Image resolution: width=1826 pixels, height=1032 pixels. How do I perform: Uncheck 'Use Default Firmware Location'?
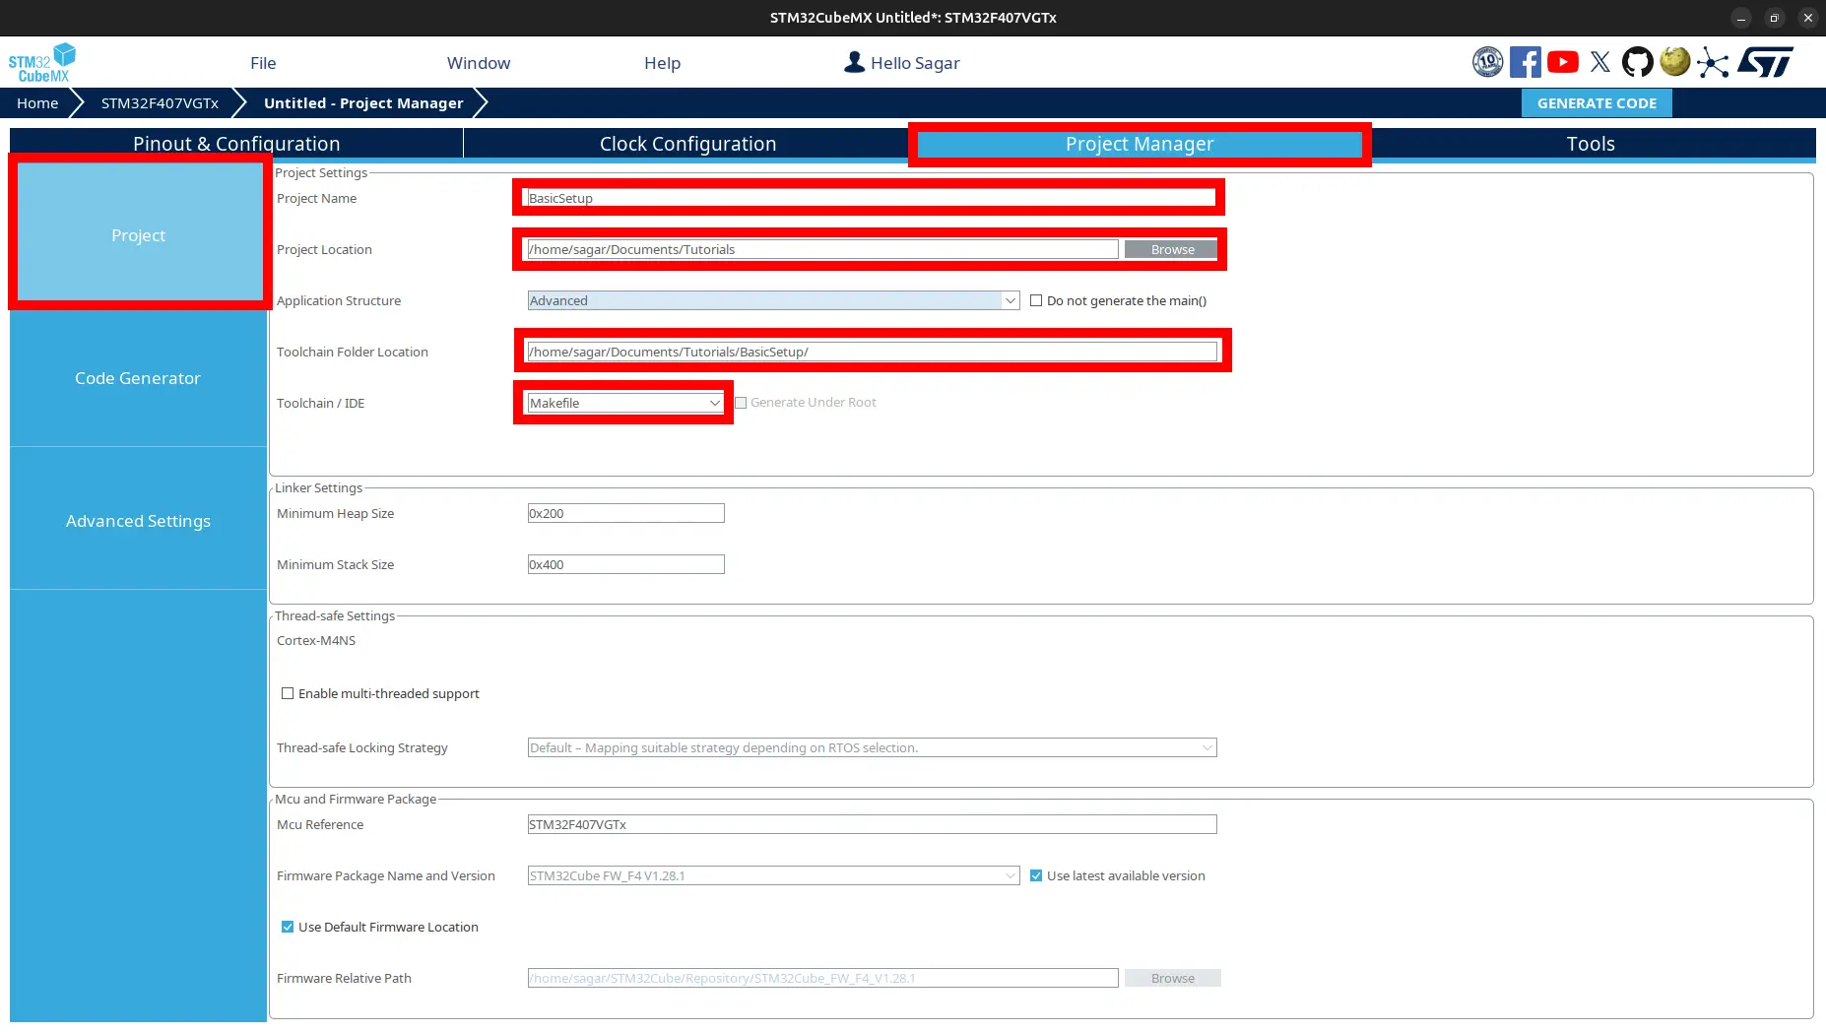(x=288, y=927)
